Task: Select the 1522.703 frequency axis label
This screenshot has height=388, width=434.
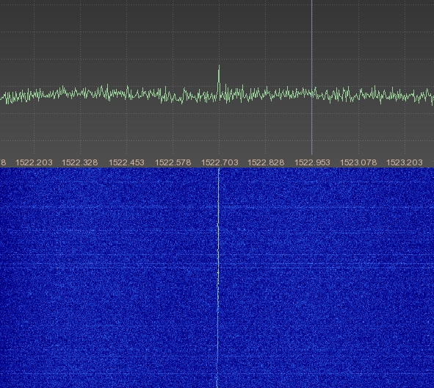Action: point(220,162)
